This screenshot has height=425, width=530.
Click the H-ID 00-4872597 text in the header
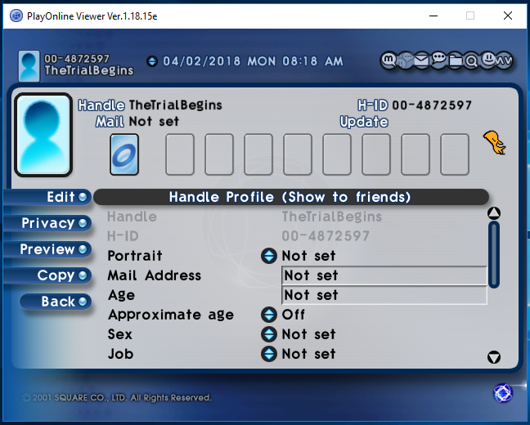415,105
